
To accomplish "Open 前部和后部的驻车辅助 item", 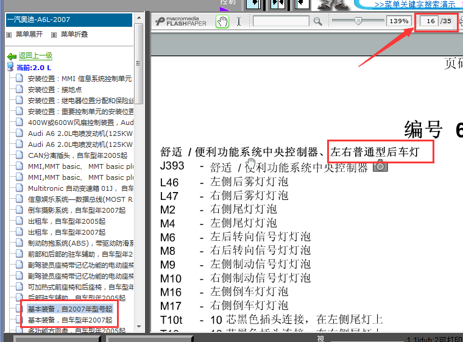I will pyautogui.click(x=80, y=254).
